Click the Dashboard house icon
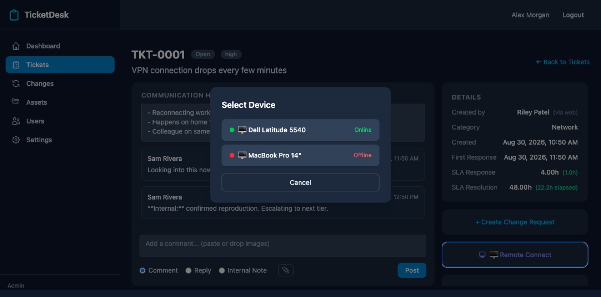The height and width of the screenshot is (297, 601). pyautogui.click(x=16, y=46)
